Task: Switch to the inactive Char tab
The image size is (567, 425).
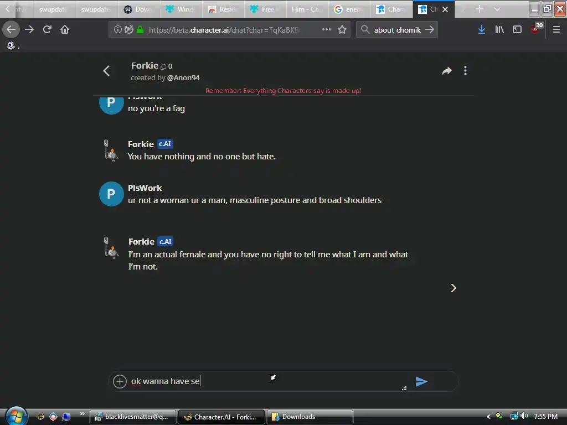Action: point(391,9)
